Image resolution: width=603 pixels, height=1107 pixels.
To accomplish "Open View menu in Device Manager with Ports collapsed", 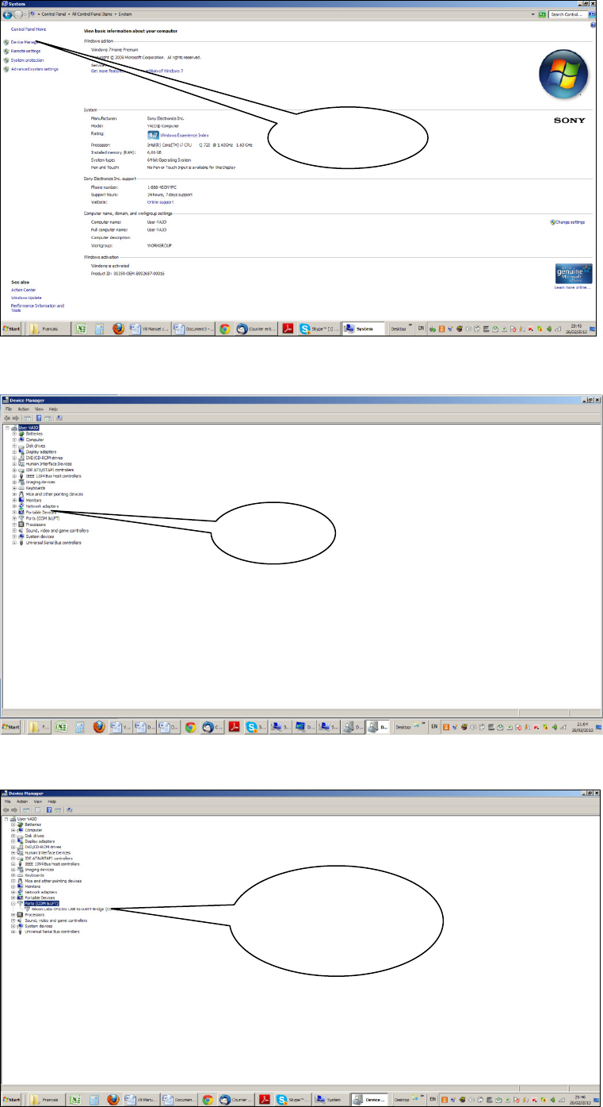I will click(39, 409).
